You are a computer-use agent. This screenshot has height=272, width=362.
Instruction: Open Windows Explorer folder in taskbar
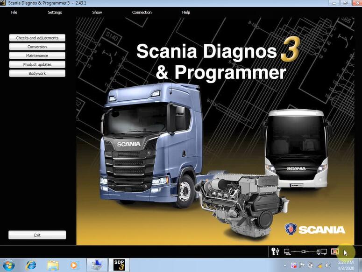pyautogui.click(x=53, y=265)
